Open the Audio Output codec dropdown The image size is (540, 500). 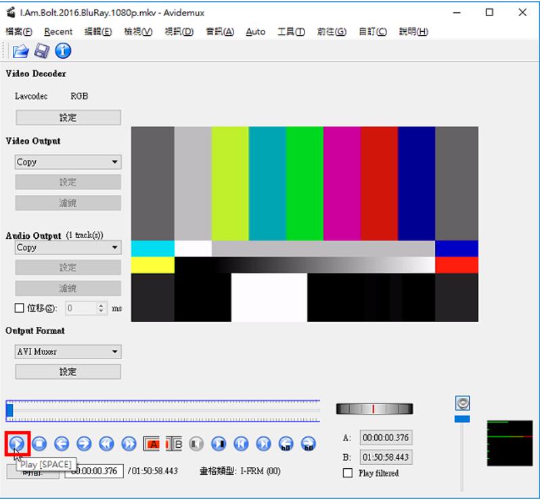68,247
